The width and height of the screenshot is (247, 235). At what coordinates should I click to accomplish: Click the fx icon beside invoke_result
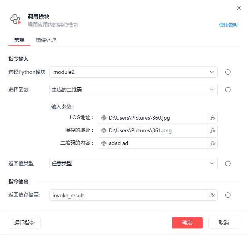point(212,195)
